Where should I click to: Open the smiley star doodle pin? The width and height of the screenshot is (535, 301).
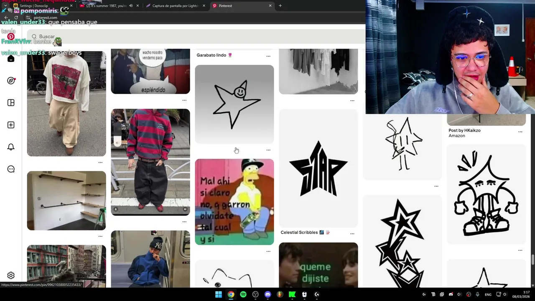(234, 104)
